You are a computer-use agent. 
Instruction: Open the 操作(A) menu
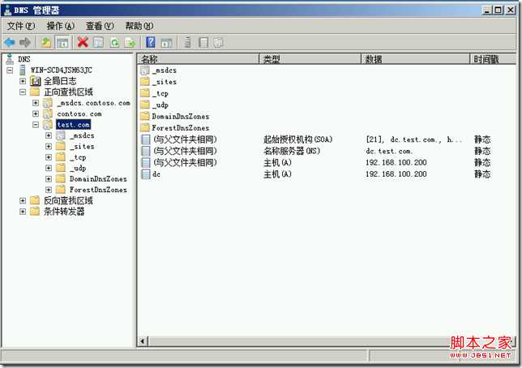pyautogui.click(x=60, y=26)
